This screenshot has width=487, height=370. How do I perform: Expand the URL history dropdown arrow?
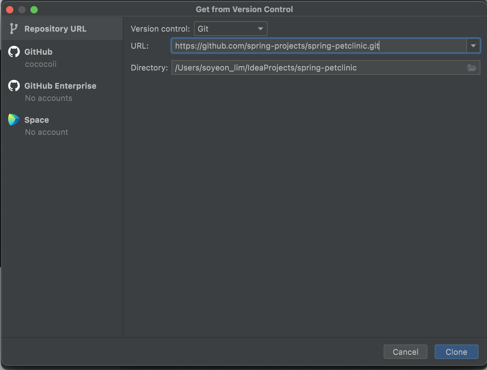473,46
